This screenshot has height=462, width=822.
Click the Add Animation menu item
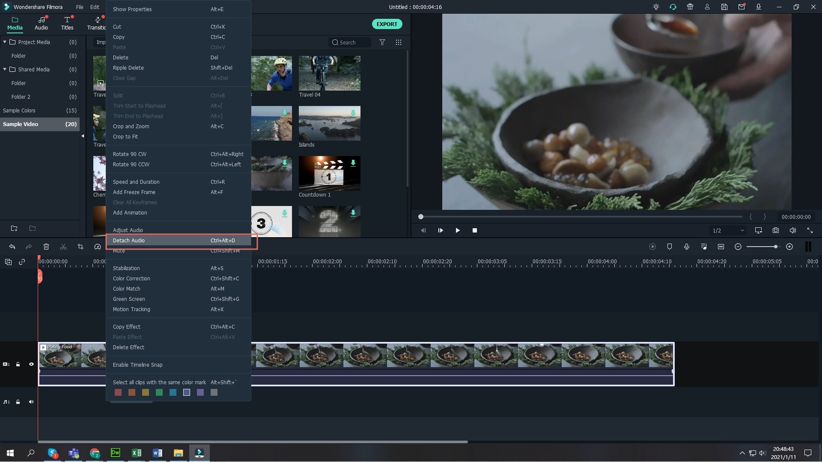tap(130, 212)
